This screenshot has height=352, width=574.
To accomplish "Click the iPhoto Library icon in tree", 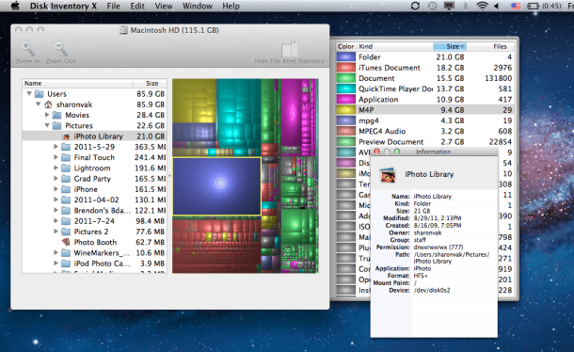I will click(x=66, y=136).
